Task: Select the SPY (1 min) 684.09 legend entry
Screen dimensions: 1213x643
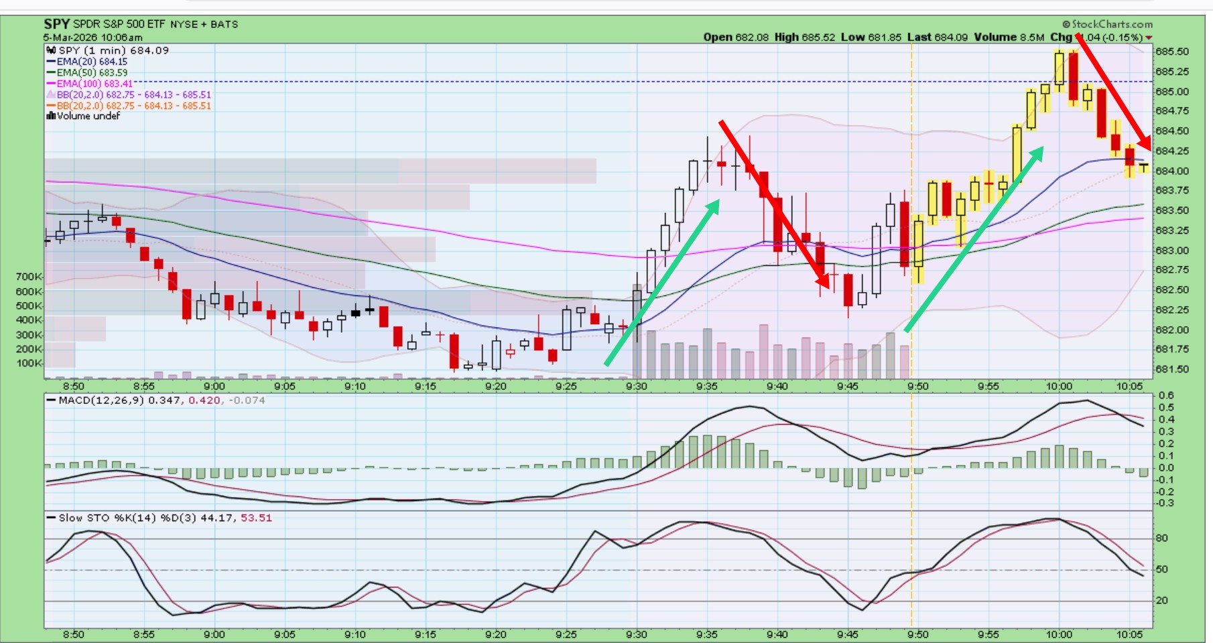Action: 114,50
